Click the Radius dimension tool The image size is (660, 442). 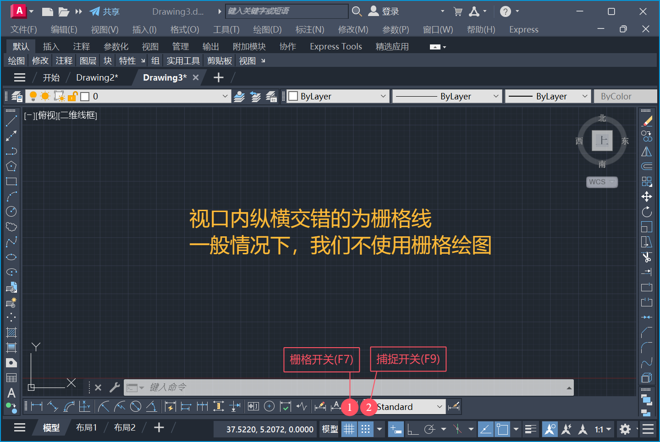tap(104, 406)
